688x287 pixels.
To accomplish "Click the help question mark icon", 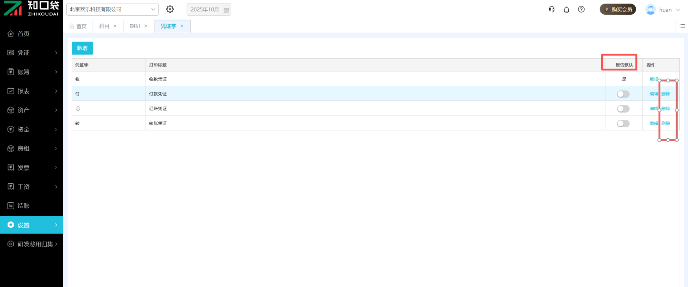I will pos(581,9).
